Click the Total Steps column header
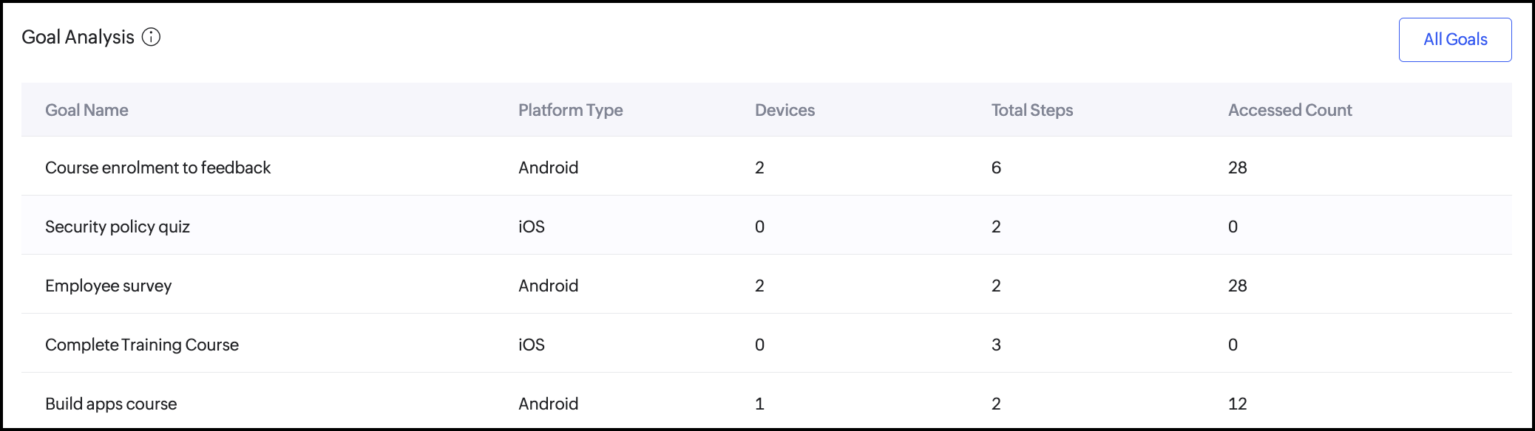This screenshot has width=1535, height=431. (1031, 110)
